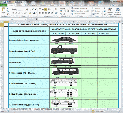
Task: Apply fill color bucket
Action: click(x=30, y=13)
